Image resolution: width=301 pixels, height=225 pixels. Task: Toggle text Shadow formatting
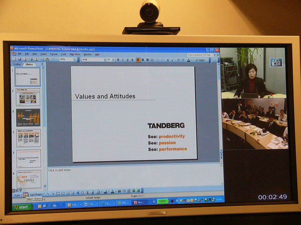132,60
